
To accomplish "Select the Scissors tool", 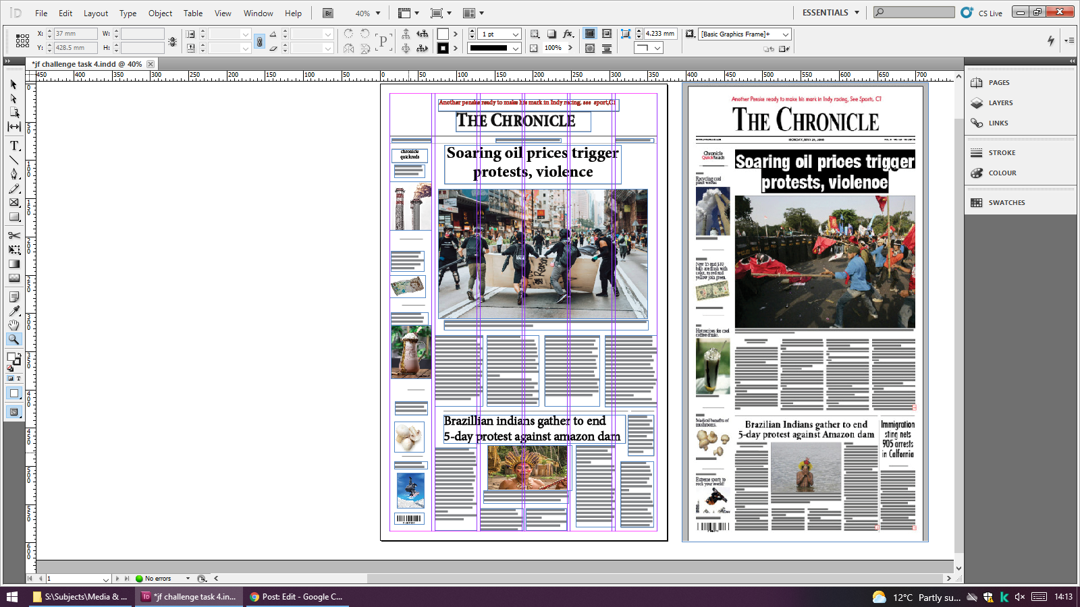I will coord(13,235).
